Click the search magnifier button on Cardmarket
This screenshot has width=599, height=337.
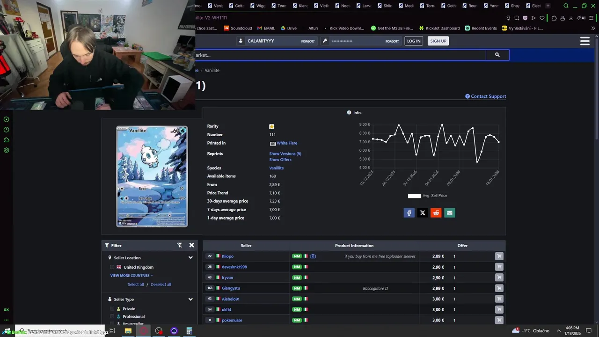(x=497, y=55)
